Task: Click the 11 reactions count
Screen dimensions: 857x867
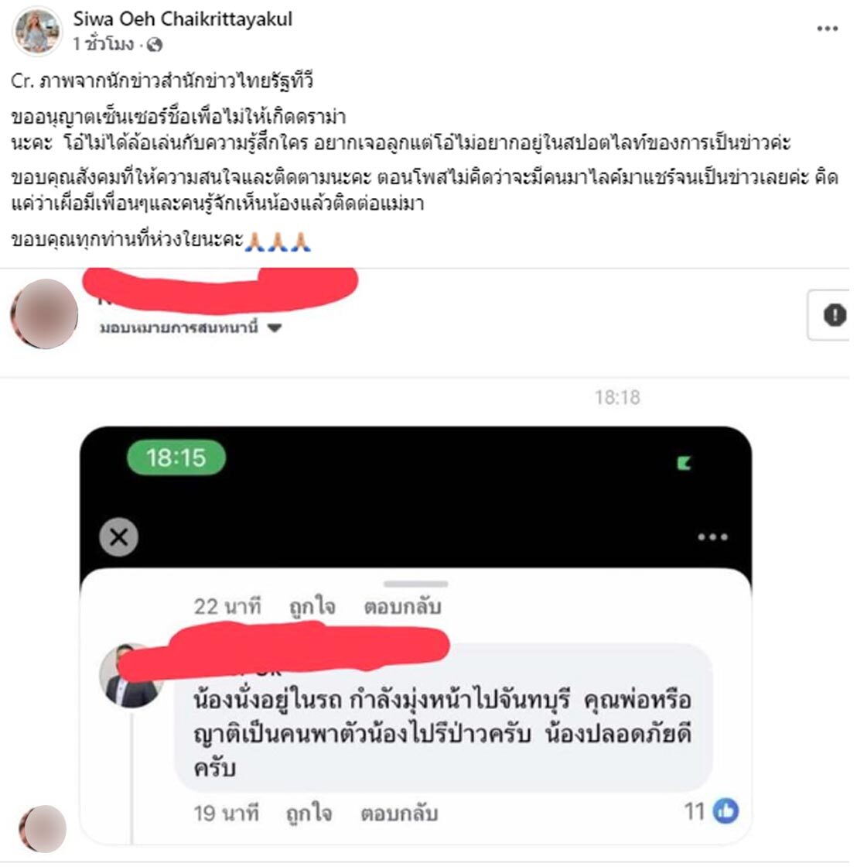Action: [x=695, y=812]
